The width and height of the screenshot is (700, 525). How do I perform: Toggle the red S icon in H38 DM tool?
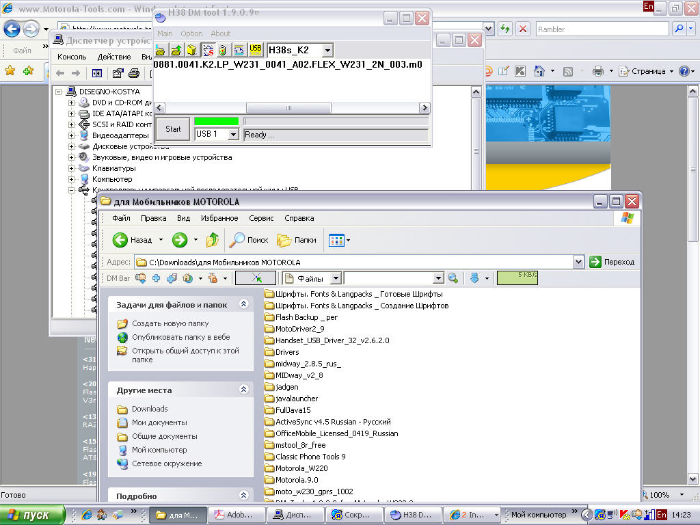point(208,50)
